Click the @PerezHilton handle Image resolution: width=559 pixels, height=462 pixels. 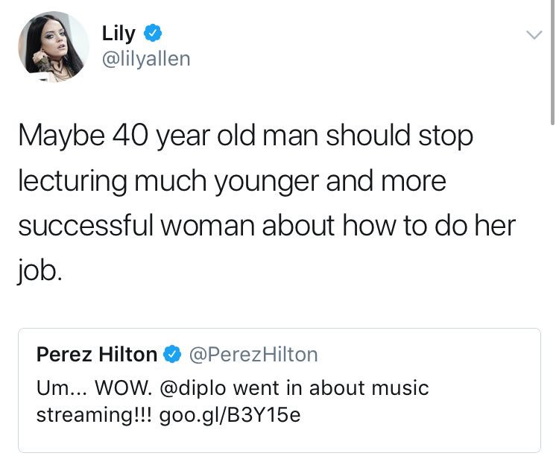click(x=253, y=355)
